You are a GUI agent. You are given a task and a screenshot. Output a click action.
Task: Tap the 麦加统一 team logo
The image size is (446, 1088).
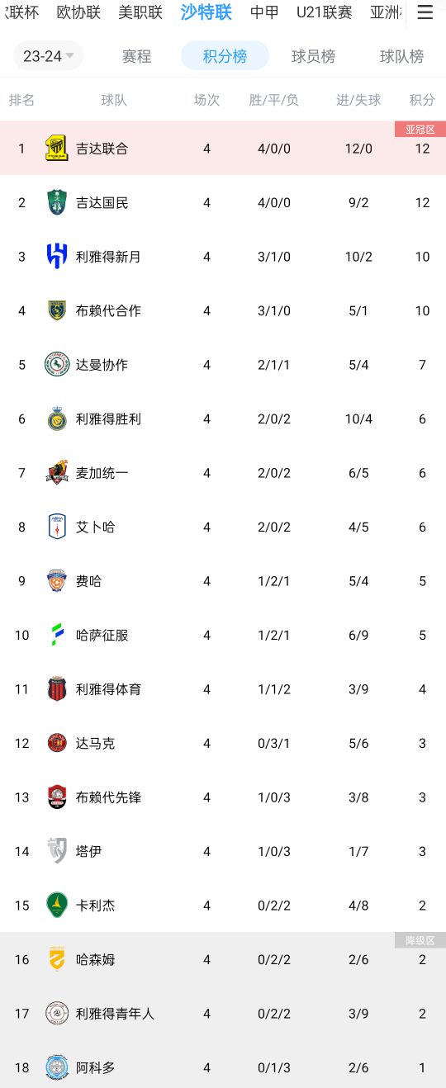56,473
